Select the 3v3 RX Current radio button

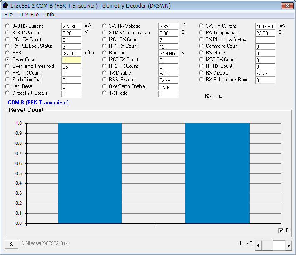click(x=8, y=26)
